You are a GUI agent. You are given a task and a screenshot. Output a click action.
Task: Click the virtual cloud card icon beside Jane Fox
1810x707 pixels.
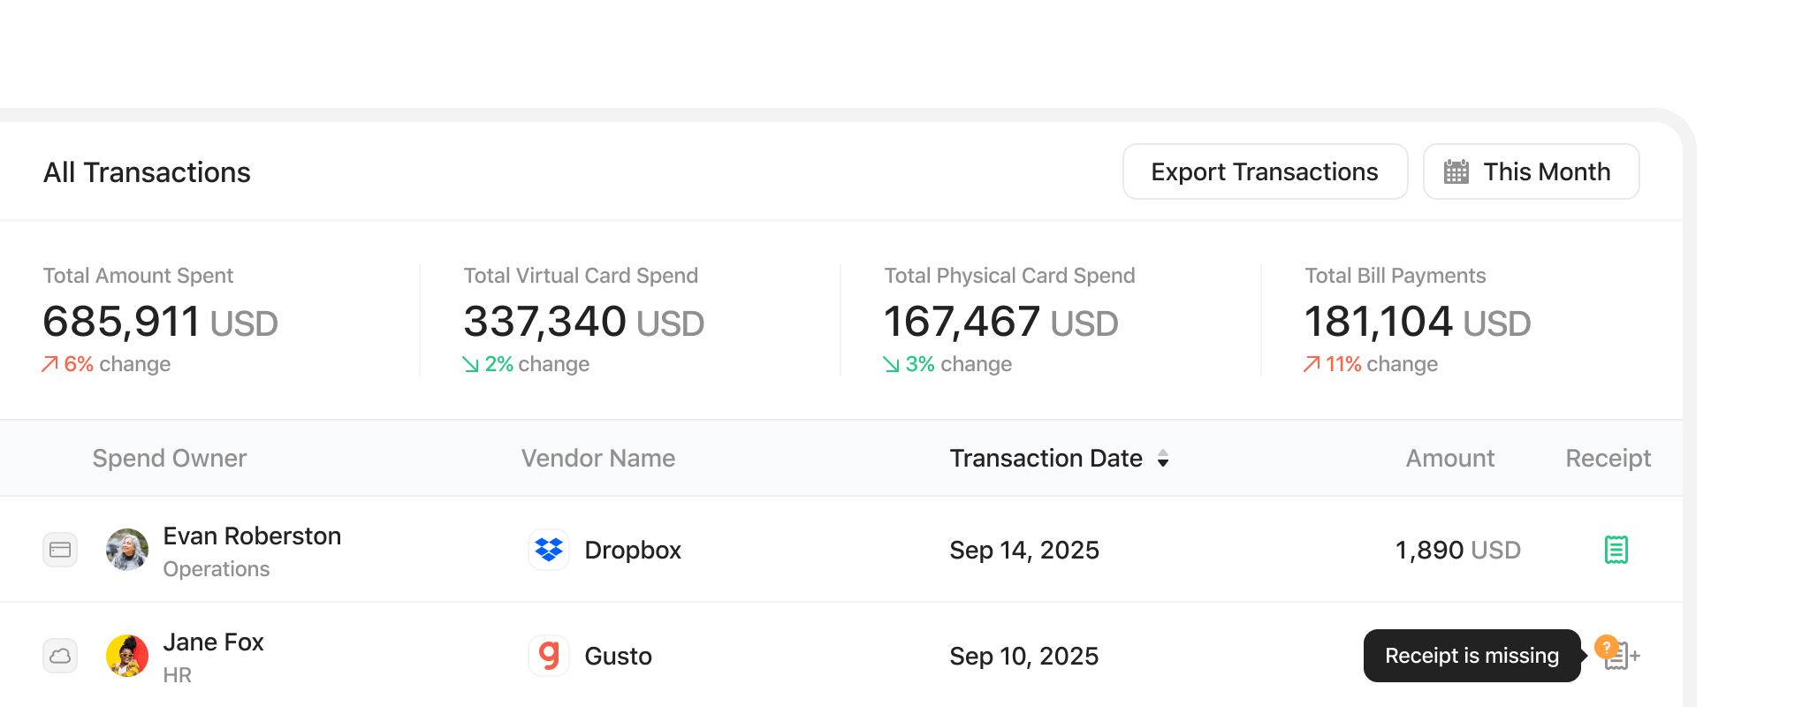pyautogui.click(x=60, y=656)
